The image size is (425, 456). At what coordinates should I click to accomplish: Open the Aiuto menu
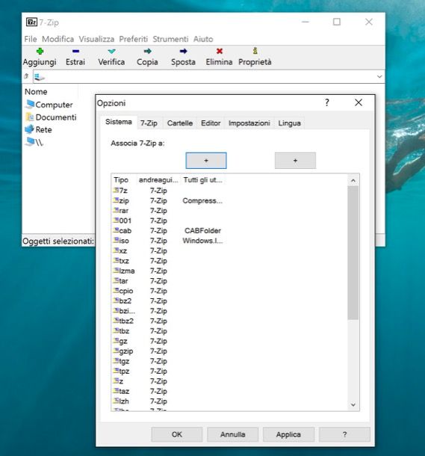[x=203, y=39]
